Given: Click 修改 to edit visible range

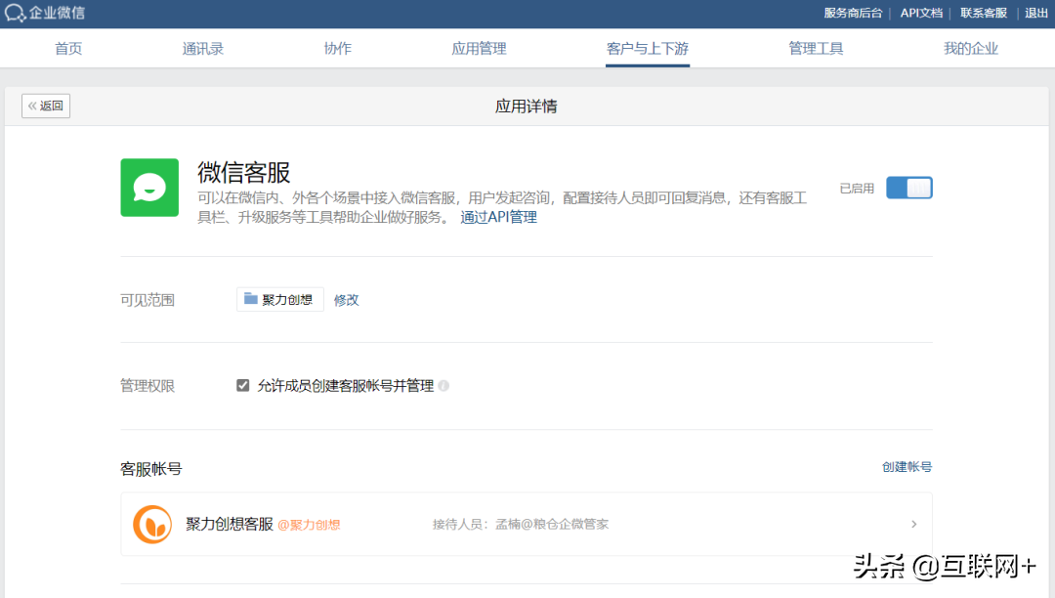Looking at the screenshot, I should (x=347, y=300).
